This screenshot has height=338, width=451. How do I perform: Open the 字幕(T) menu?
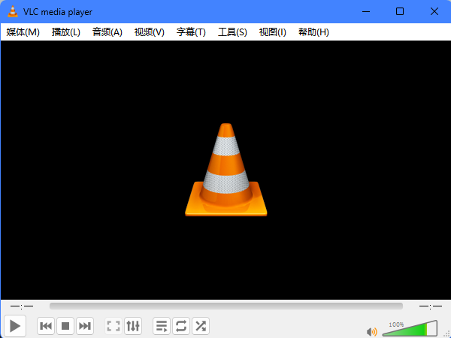(191, 32)
